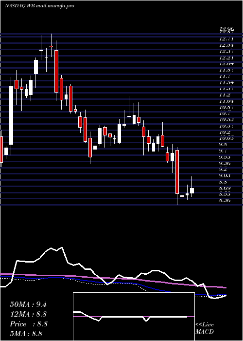Click the 8.36 price axis label
The width and height of the screenshot is (243, 341).
point(226,200)
